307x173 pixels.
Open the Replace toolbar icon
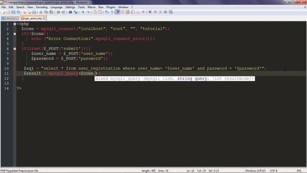pos(76,12)
